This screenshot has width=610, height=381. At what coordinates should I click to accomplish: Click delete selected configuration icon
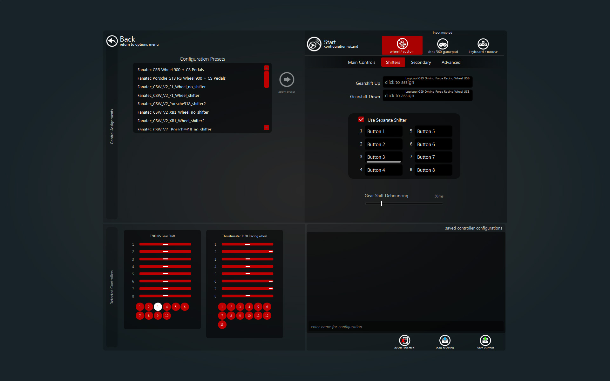pyautogui.click(x=404, y=341)
